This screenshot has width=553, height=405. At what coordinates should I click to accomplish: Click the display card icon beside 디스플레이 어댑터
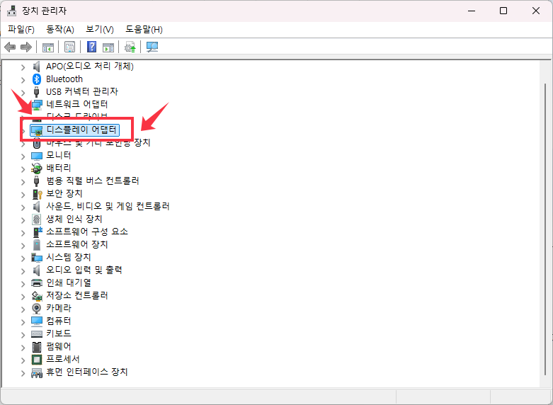[x=37, y=131]
